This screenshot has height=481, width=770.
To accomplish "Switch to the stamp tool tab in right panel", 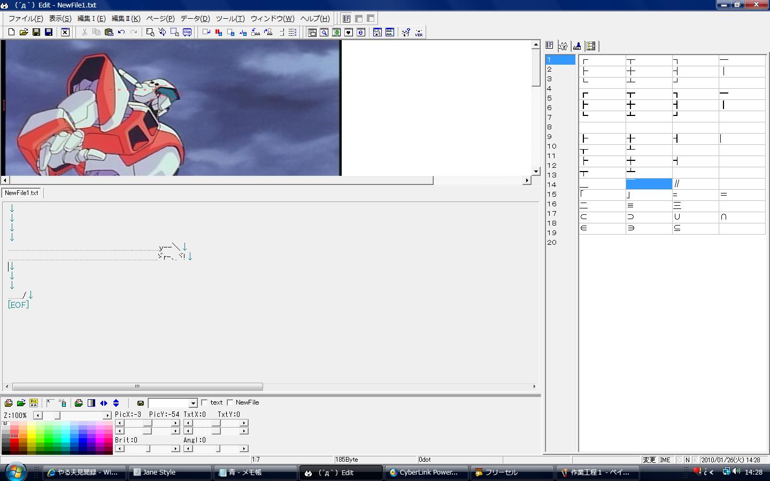I will pos(577,46).
